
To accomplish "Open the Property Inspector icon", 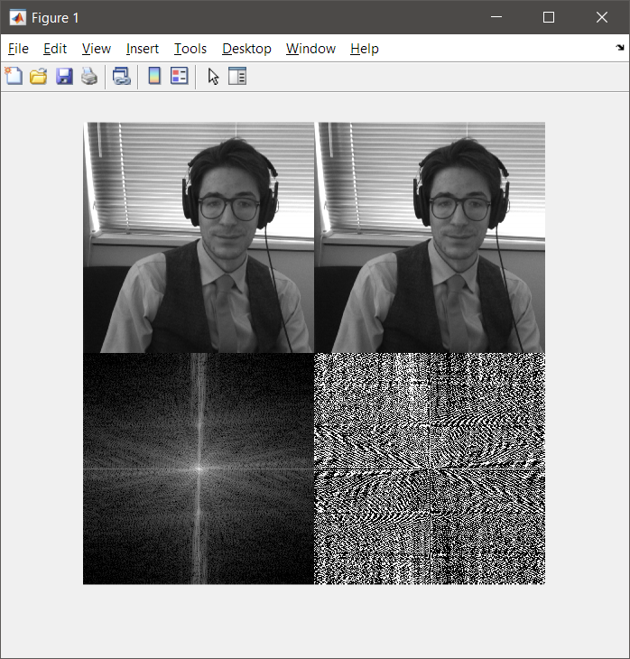I will click(237, 77).
